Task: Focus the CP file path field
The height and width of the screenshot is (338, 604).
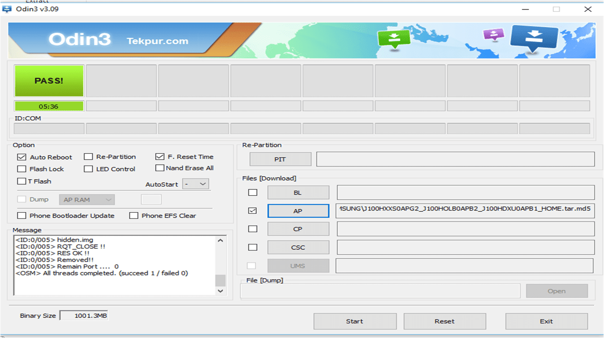Action: (465, 229)
